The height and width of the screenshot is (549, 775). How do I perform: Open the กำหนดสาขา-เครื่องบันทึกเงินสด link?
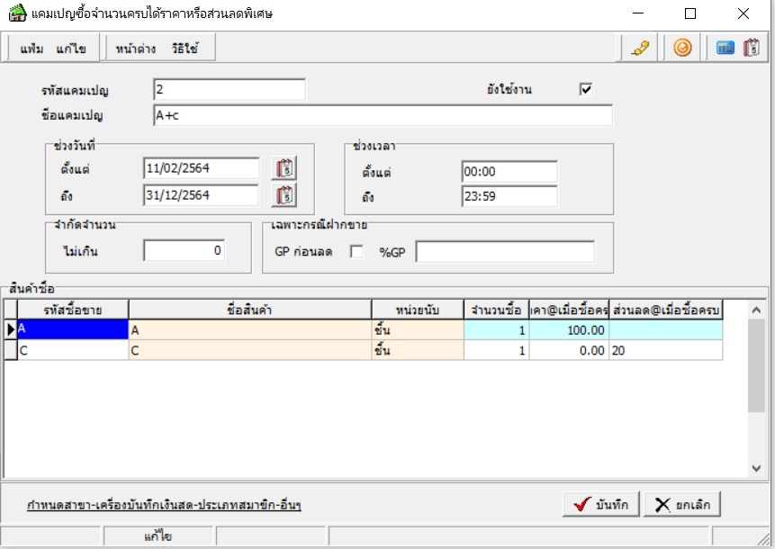164,505
